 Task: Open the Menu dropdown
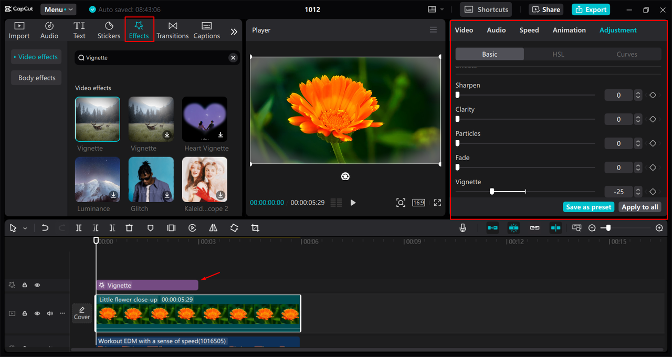[58, 9]
